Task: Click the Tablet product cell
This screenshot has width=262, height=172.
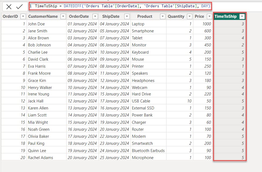Action: pos(148,38)
